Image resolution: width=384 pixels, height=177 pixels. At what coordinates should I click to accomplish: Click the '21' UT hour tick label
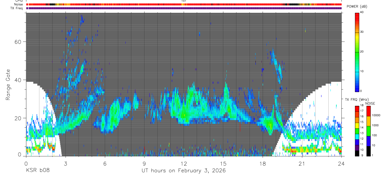coord(302,163)
